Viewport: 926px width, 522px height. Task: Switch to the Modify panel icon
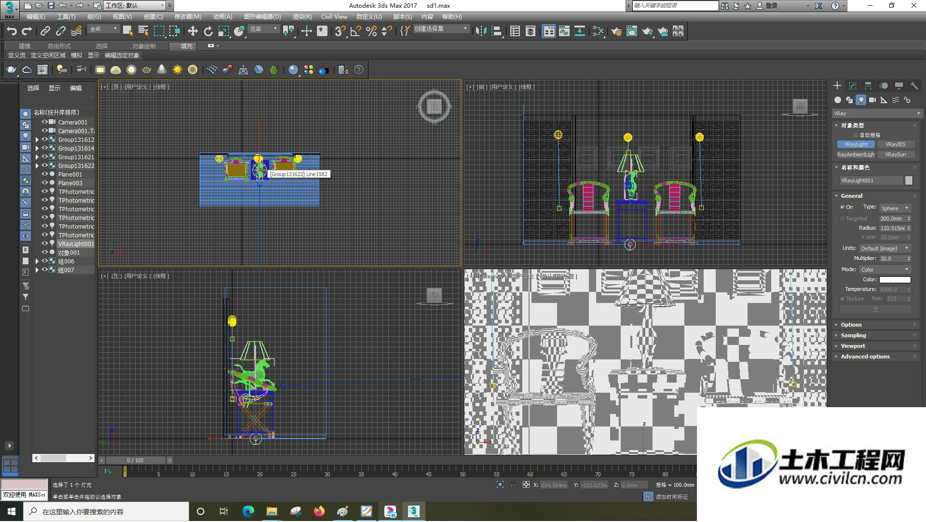[x=853, y=85]
